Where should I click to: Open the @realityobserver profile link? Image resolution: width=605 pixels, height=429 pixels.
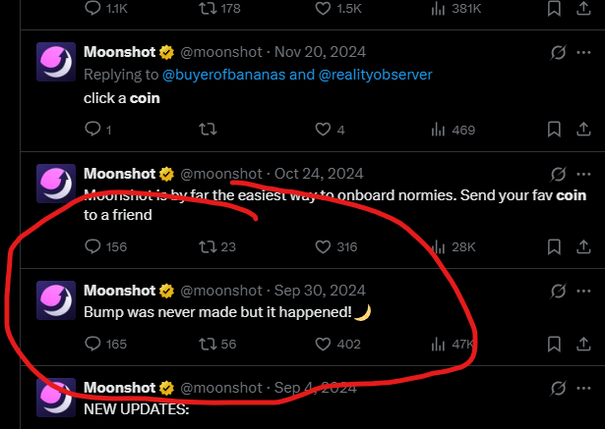click(x=376, y=75)
